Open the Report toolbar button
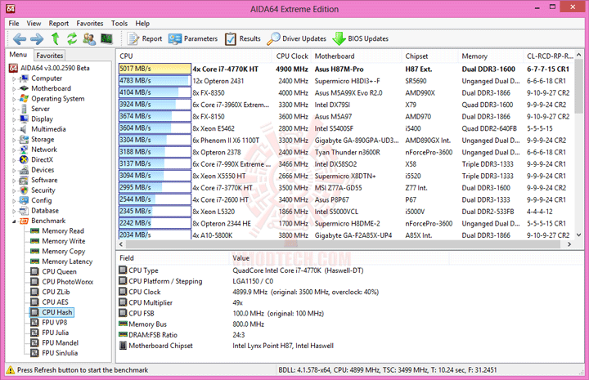 145,38
